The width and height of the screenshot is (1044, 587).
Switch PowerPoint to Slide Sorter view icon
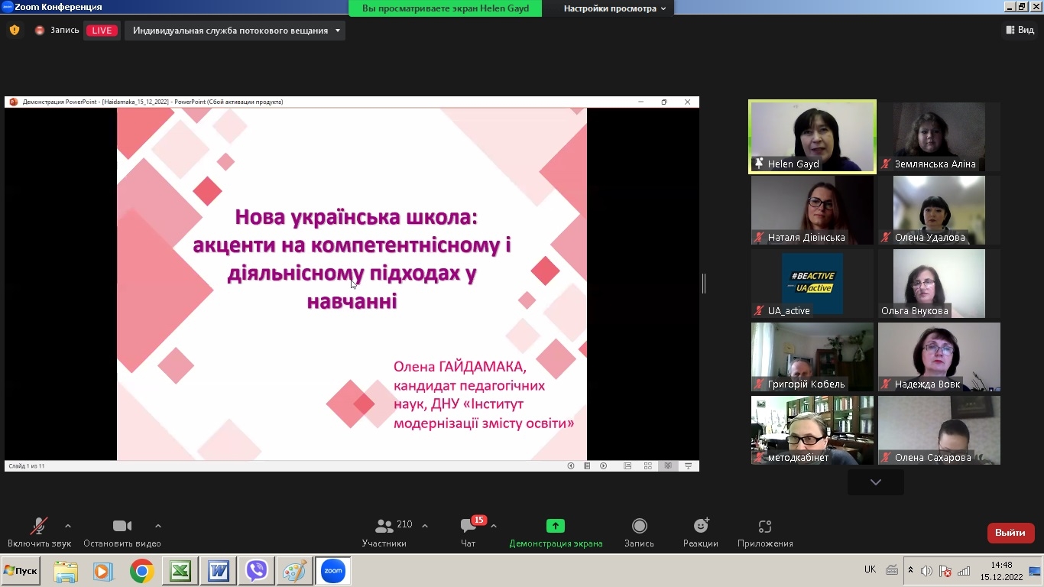pos(648,465)
